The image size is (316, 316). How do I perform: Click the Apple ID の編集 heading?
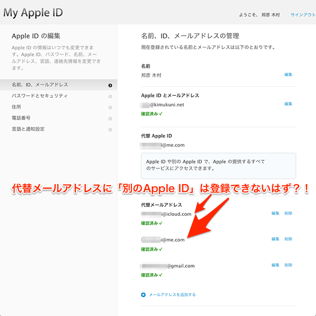tap(36, 36)
